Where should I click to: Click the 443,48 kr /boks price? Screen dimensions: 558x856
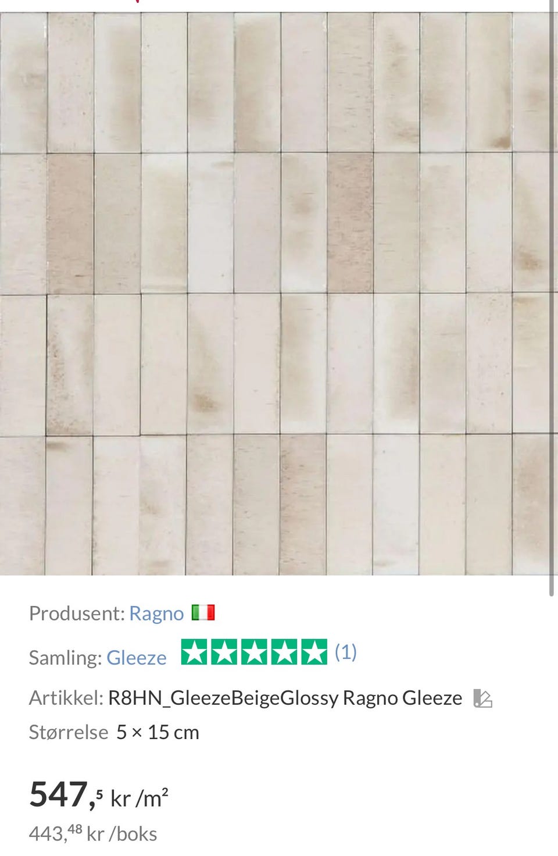pos(93,833)
